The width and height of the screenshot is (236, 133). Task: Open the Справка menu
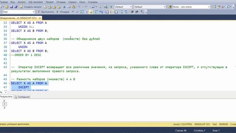[x=93, y=2]
